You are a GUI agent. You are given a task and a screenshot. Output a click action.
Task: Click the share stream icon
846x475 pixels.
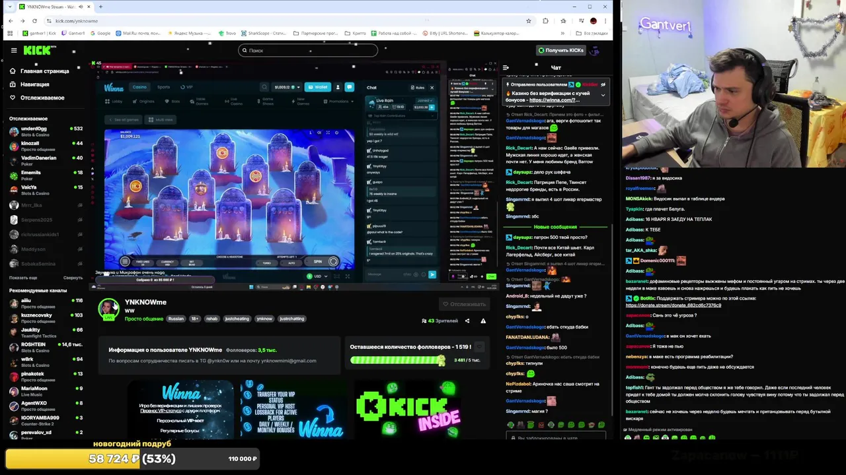point(467,321)
